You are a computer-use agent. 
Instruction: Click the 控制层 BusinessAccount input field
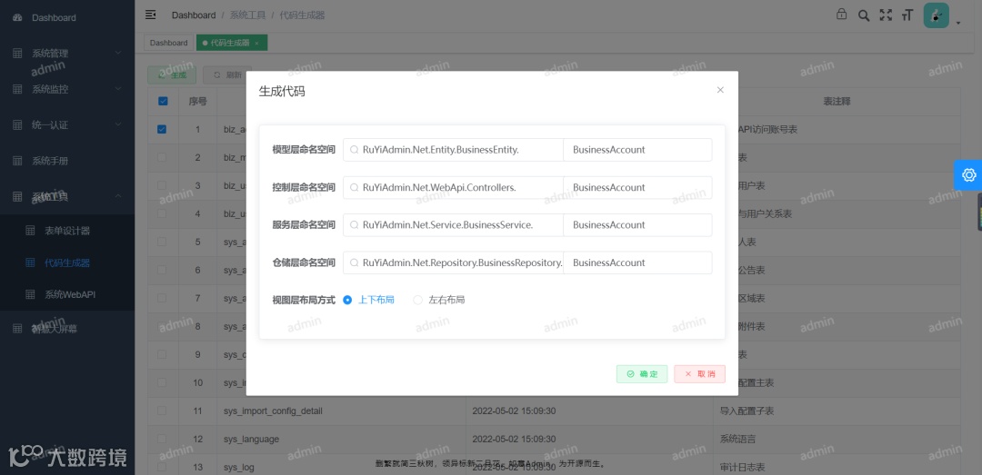[x=637, y=187]
